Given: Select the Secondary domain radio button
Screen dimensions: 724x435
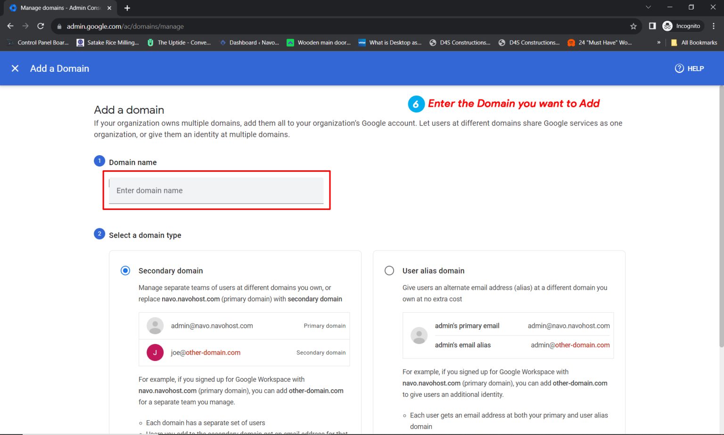Looking at the screenshot, I should [x=125, y=270].
